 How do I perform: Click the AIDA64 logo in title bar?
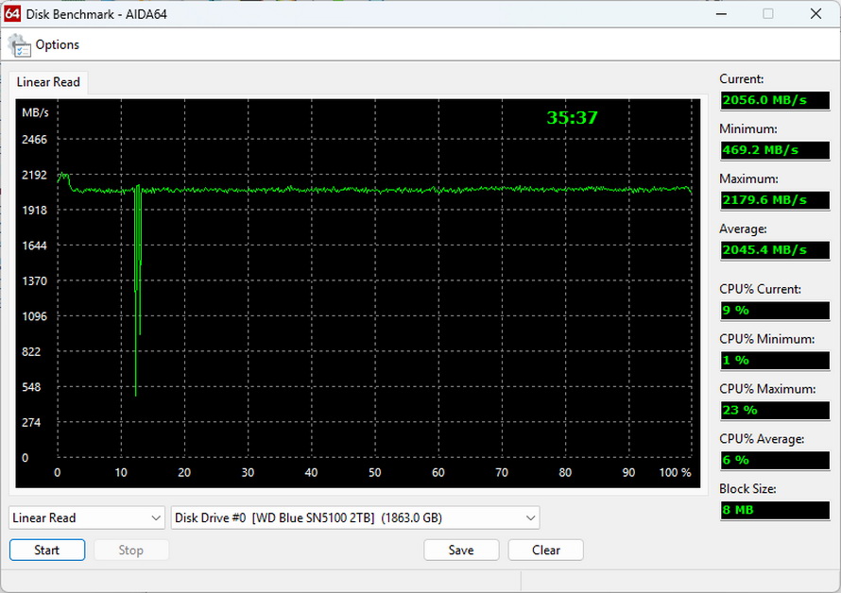13,13
